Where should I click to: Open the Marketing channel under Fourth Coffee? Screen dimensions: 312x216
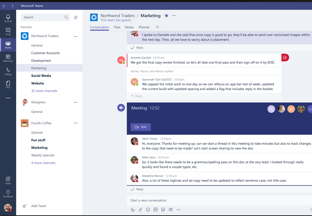(39, 148)
